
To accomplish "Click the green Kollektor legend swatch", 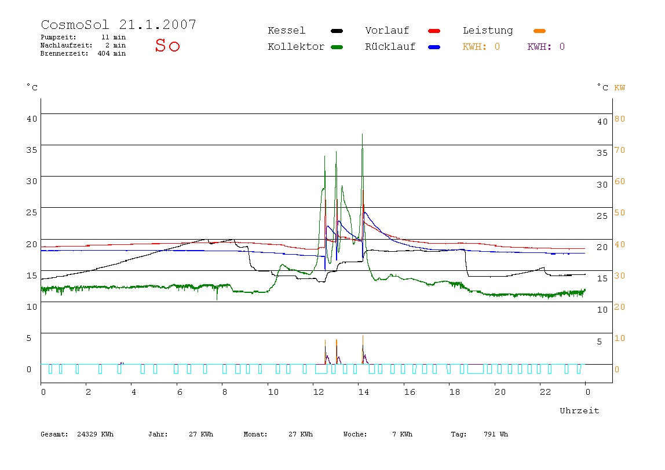I will (337, 47).
